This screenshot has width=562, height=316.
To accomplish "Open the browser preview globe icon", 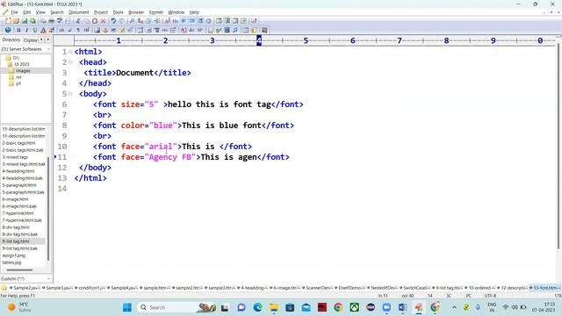I will tap(8, 31).
